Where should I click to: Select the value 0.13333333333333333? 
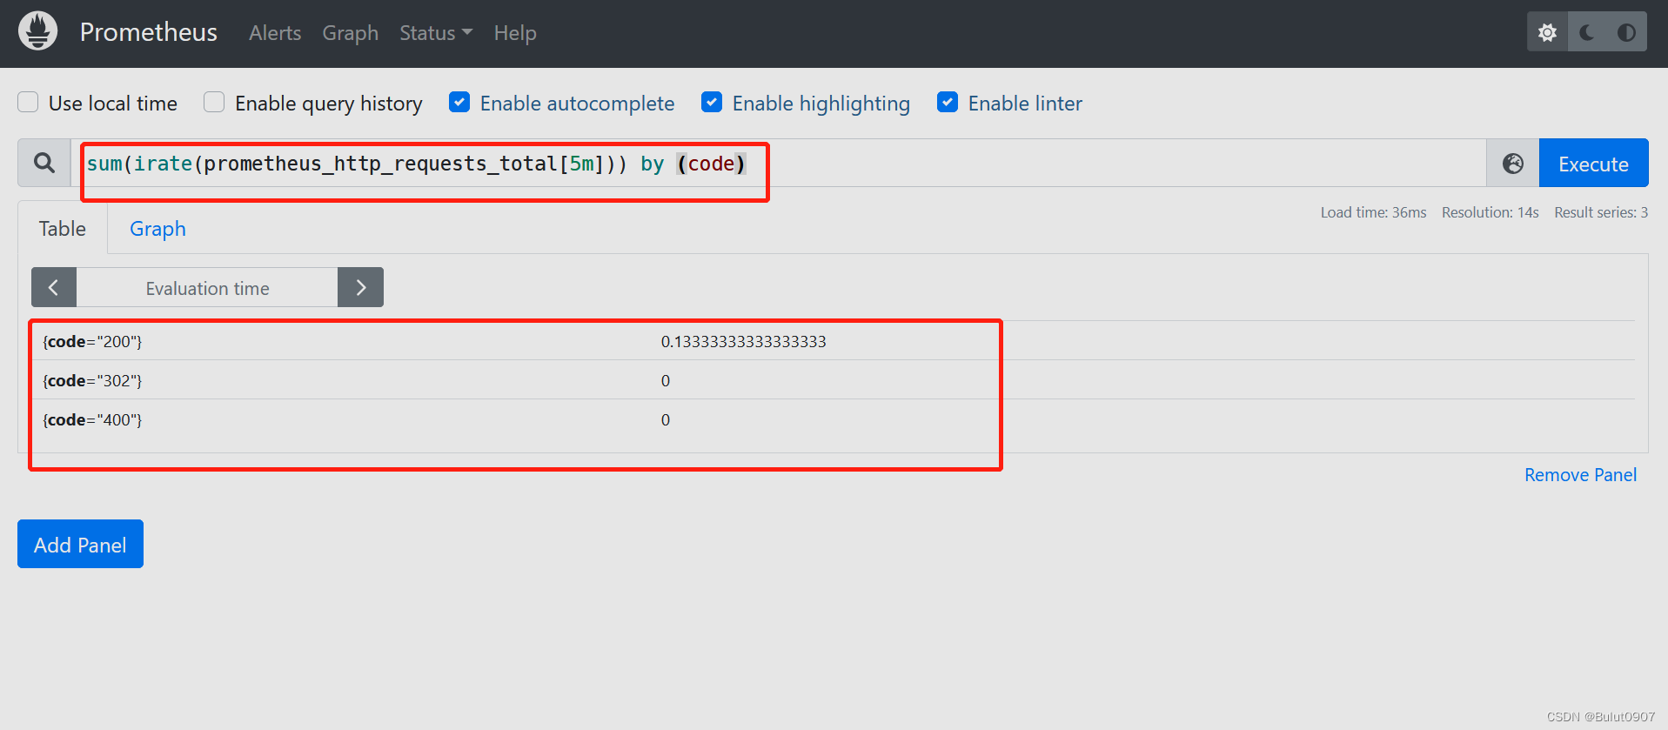click(744, 342)
